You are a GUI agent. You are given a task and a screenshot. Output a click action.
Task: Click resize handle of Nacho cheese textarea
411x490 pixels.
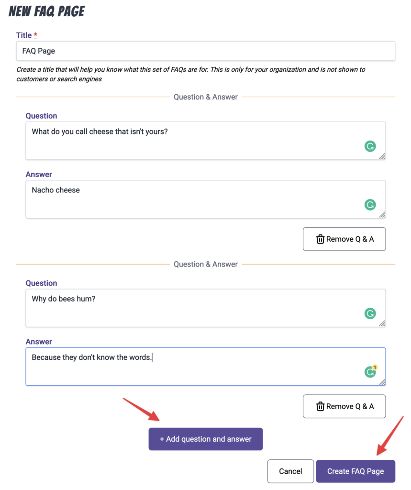click(382, 215)
